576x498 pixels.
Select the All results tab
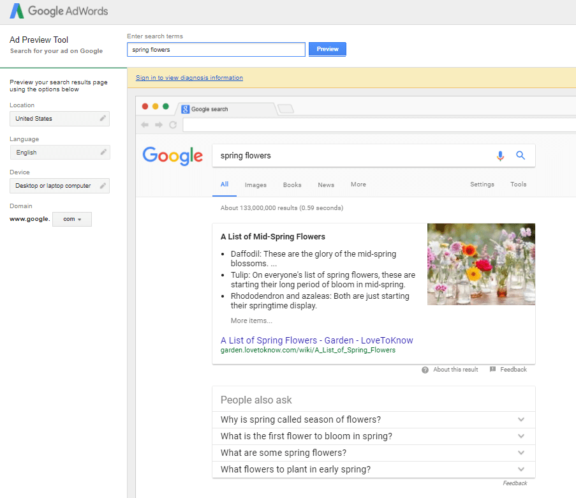[225, 185]
